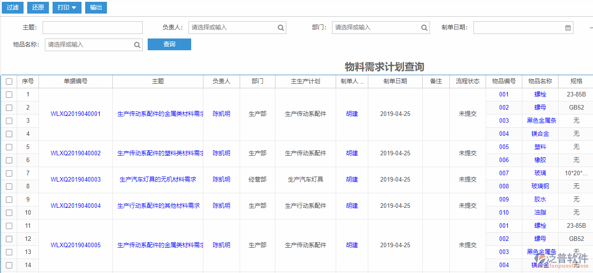593x273 pixels.
Task: Open the 胡建 link in 制单人 column
Action: pyautogui.click(x=352, y=114)
